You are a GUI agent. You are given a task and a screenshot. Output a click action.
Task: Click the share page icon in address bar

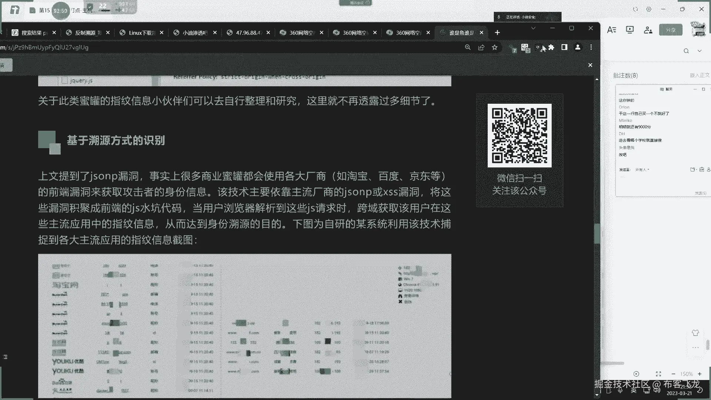(481, 47)
